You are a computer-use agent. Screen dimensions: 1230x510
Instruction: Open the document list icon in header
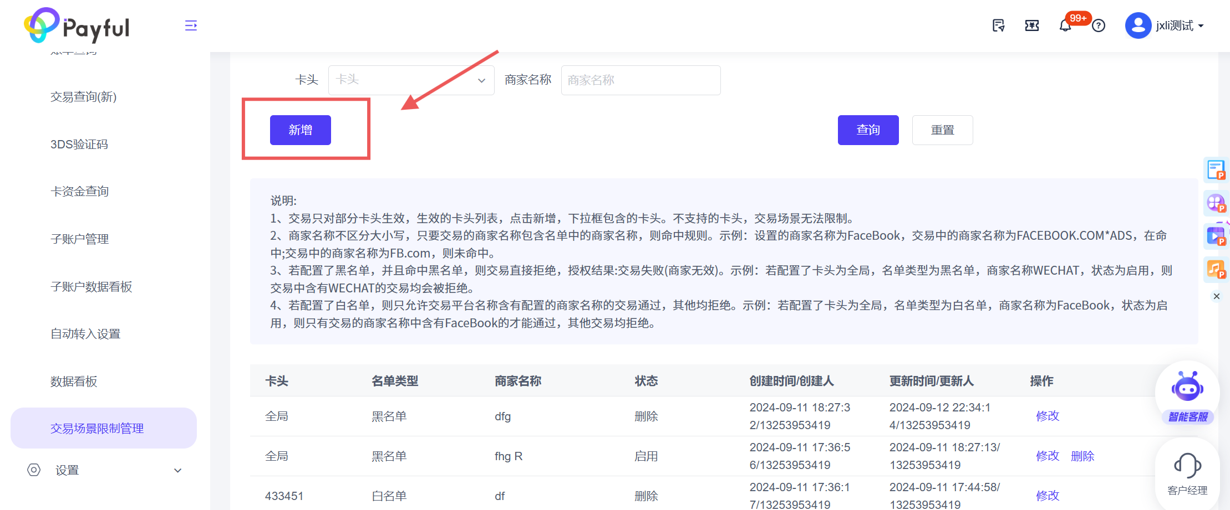click(998, 25)
